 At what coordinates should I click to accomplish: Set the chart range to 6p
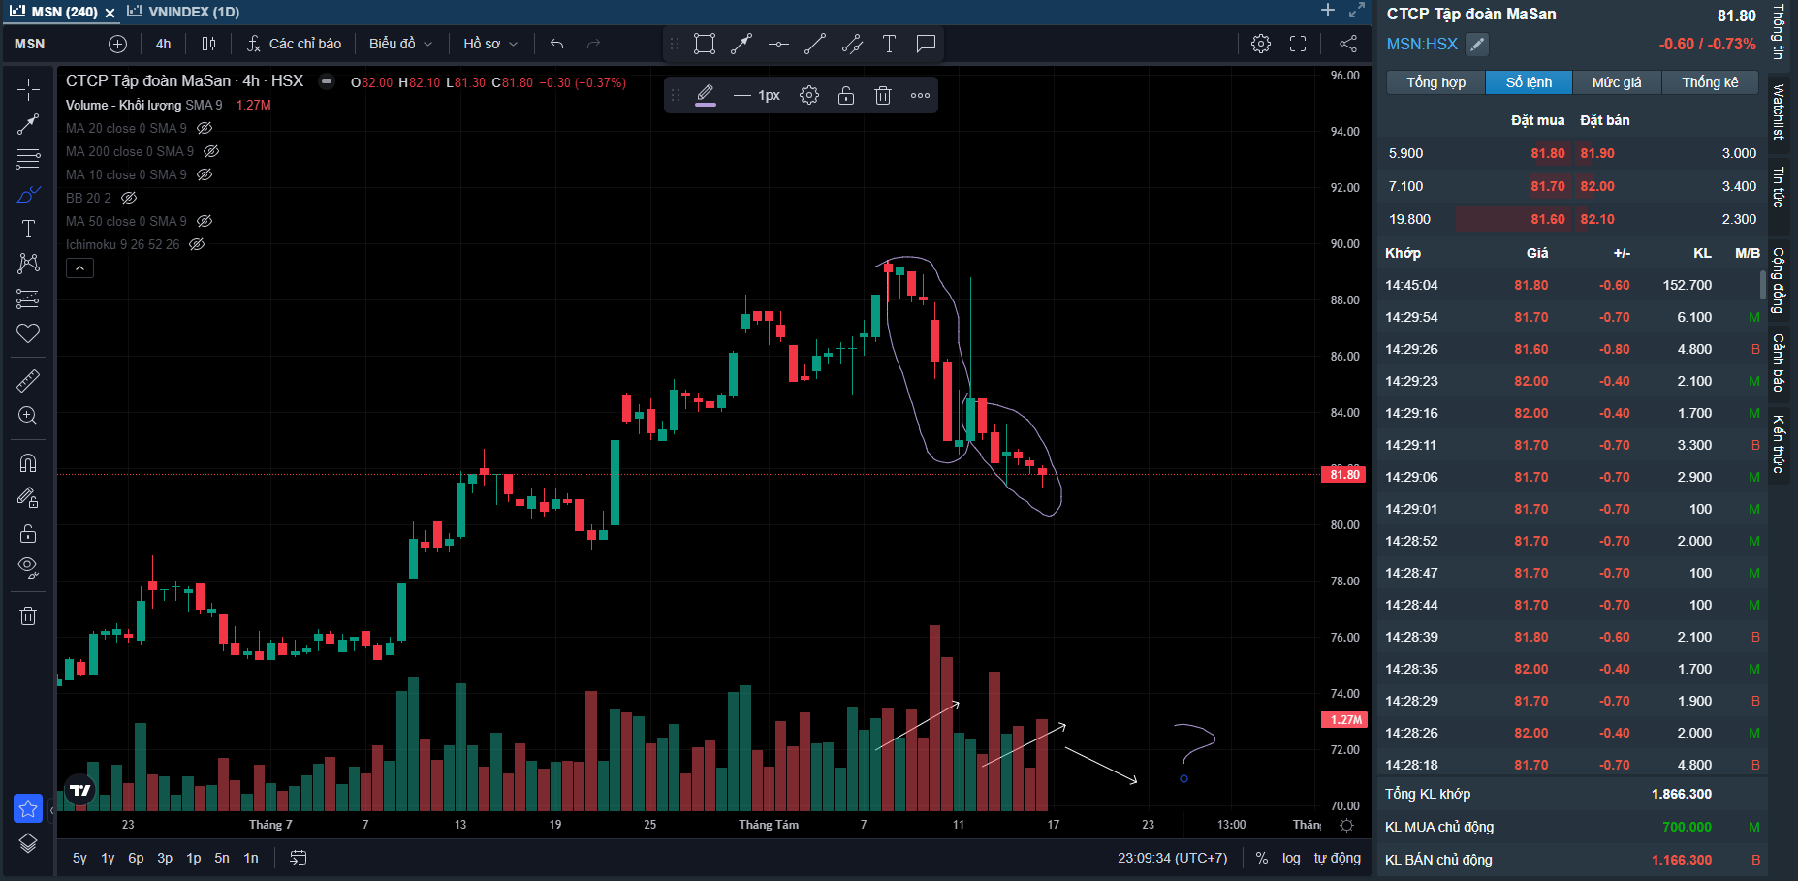136,858
